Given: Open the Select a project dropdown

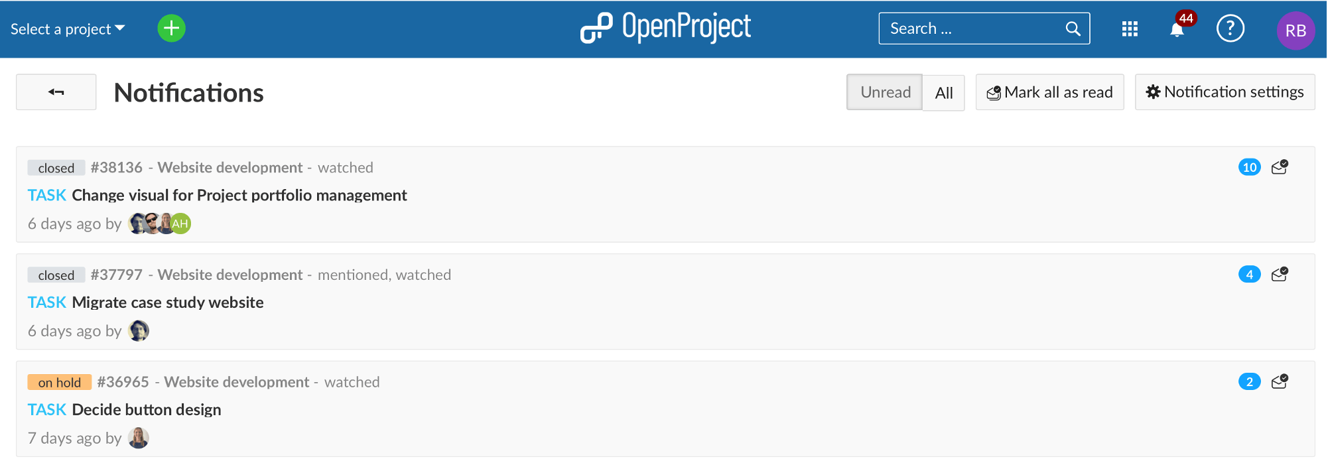Looking at the screenshot, I should tap(66, 29).
